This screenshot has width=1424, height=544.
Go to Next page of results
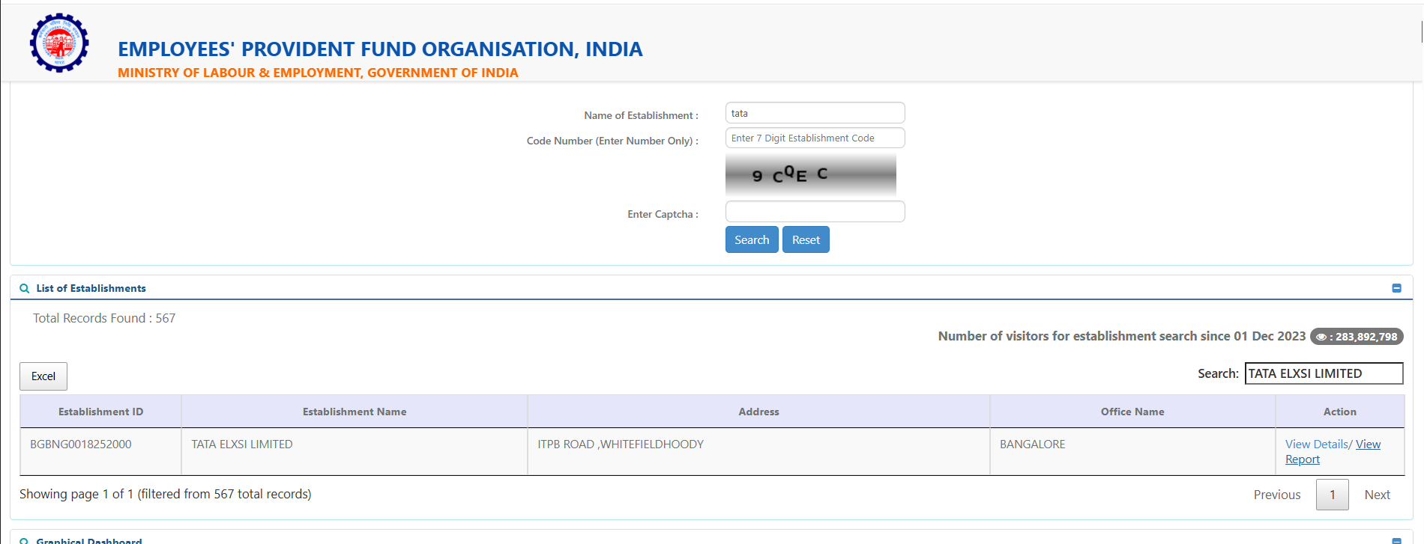point(1377,495)
